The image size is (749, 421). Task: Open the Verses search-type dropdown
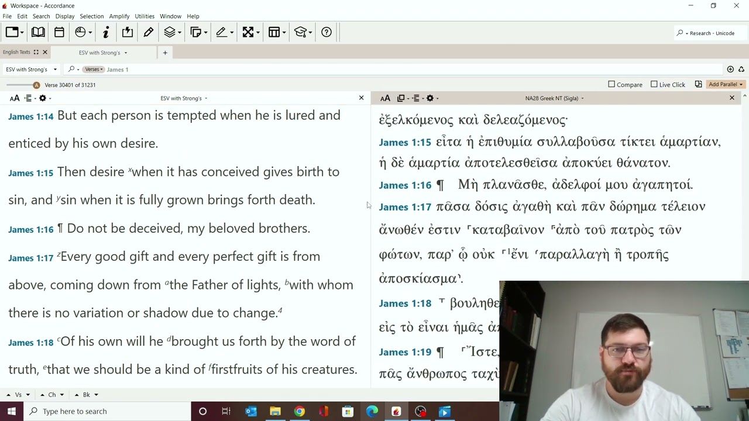click(x=94, y=69)
